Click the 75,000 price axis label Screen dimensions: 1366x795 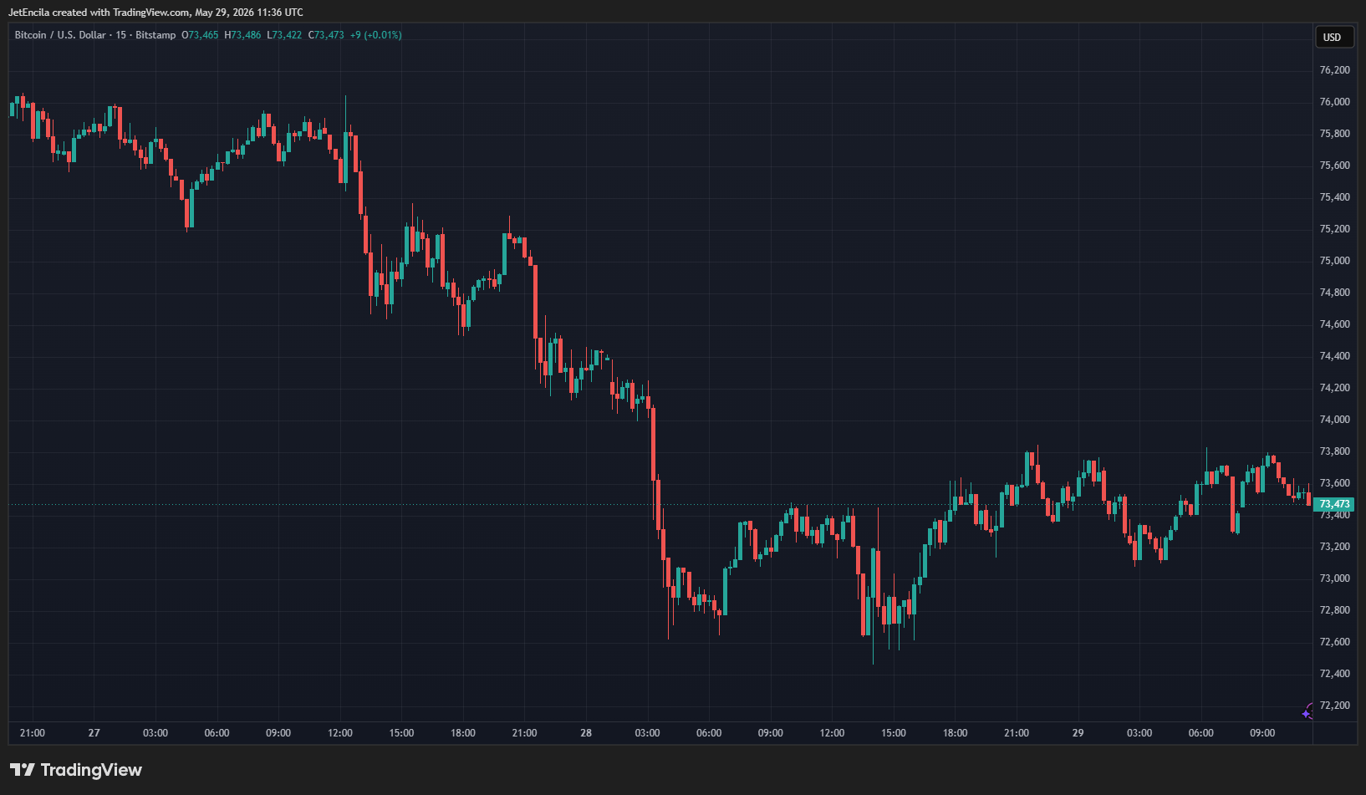[x=1334, y=261]
